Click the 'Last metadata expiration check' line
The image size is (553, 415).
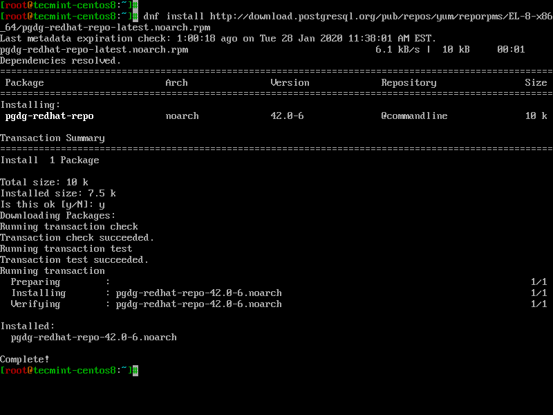click(218, 39)
